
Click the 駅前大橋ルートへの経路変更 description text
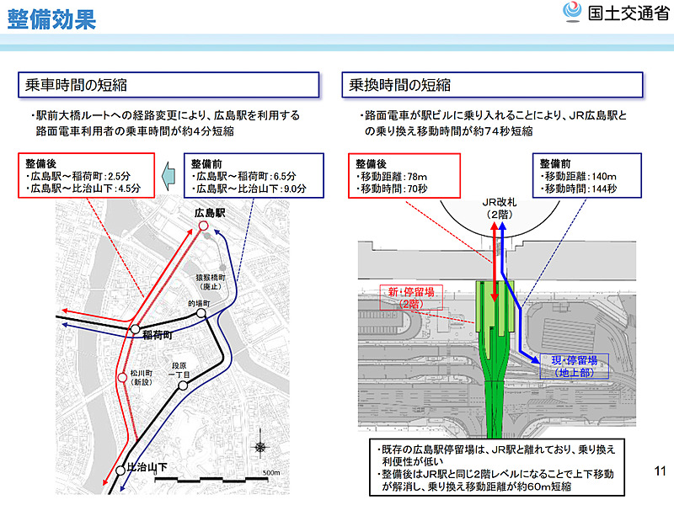(165, 123)
